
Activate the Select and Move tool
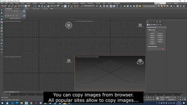39,6
